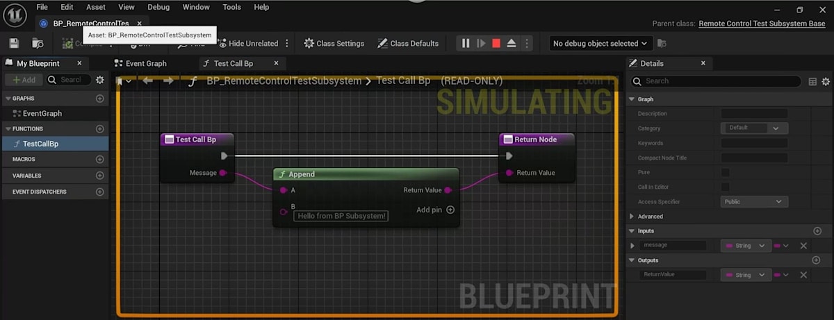This screenshot has width=834, height=320.
Task: Open Class Settings
Action: pos(334,43)
